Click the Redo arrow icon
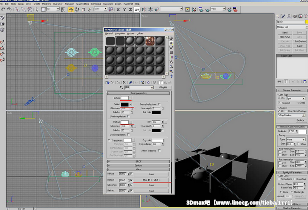Screen dimensions: 308x210 tap(9, 9)
